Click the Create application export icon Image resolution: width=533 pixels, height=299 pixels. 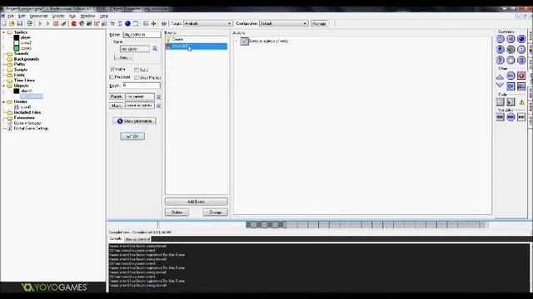coord(30,23)
